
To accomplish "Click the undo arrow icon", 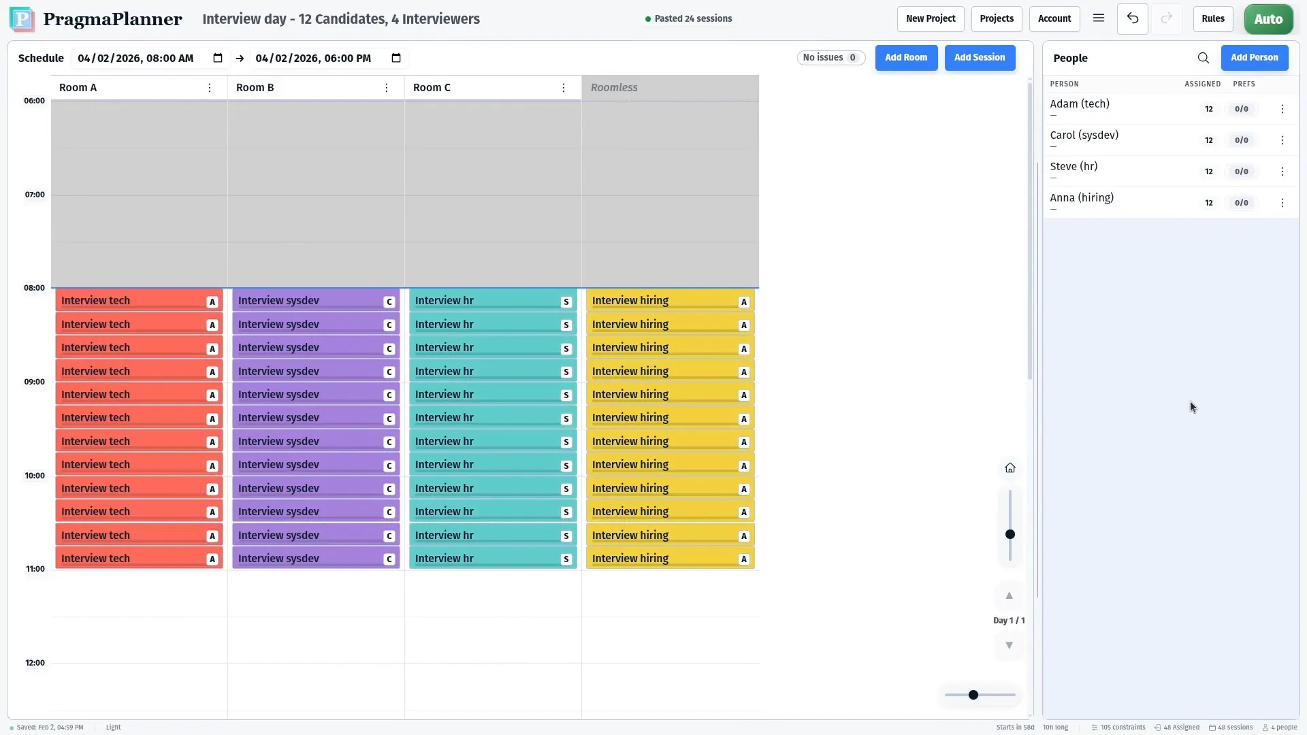I will (1132, 19).
